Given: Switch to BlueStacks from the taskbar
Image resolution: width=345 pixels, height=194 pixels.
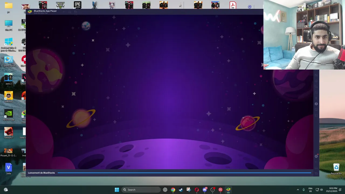Looking at the screenshot, I should click(228, 190).
